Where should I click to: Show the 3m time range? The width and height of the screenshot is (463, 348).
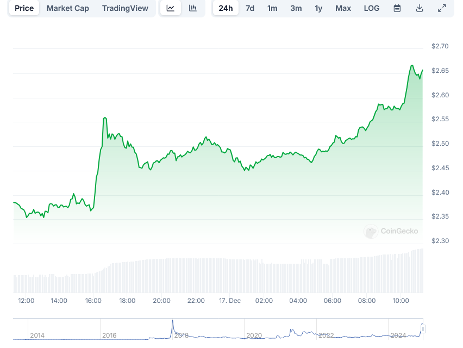coord(296,8)
